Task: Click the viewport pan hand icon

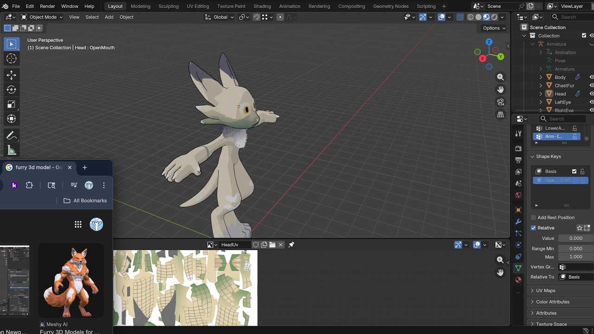Action: (x=500, y=90)
